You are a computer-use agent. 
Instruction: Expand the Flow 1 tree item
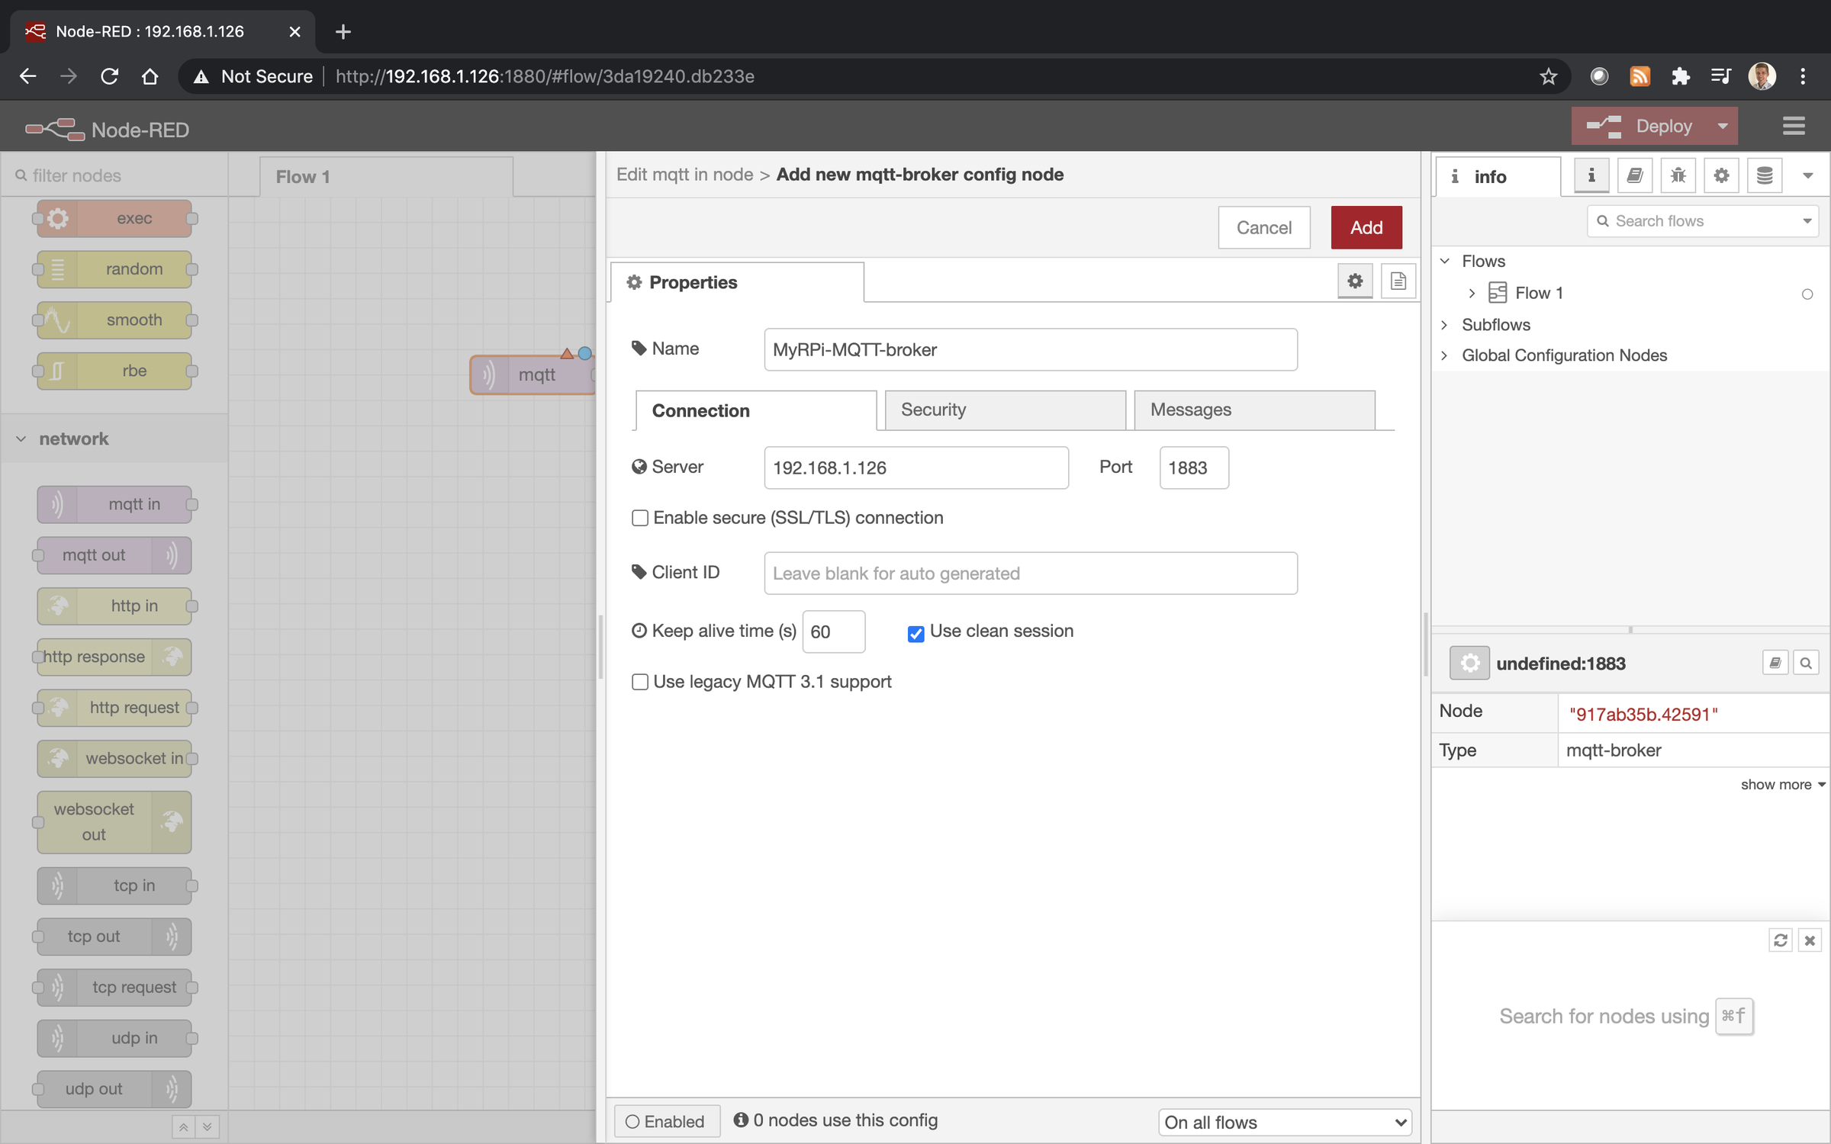point(1472,293)
